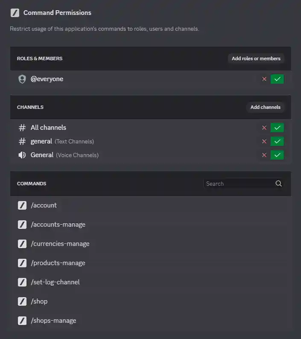
Task: Click the slash icon beside /account
Action: 22,205
